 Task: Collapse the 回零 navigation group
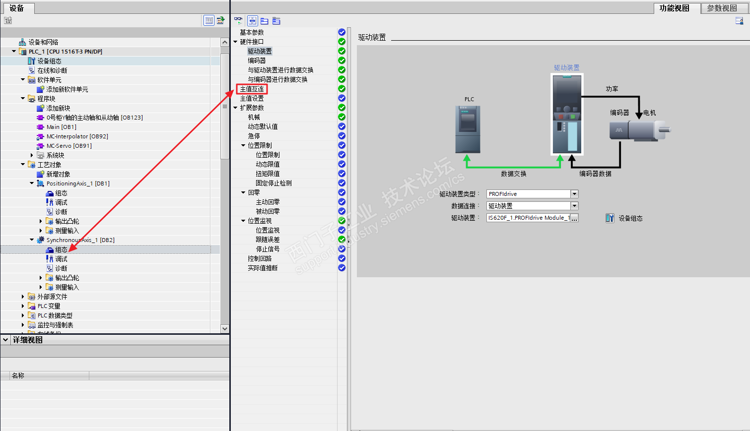click(243, 192)
